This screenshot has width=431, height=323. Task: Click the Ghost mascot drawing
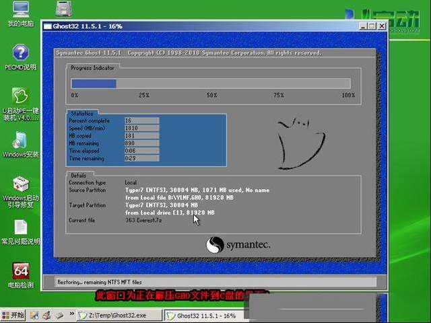(301, 143)
